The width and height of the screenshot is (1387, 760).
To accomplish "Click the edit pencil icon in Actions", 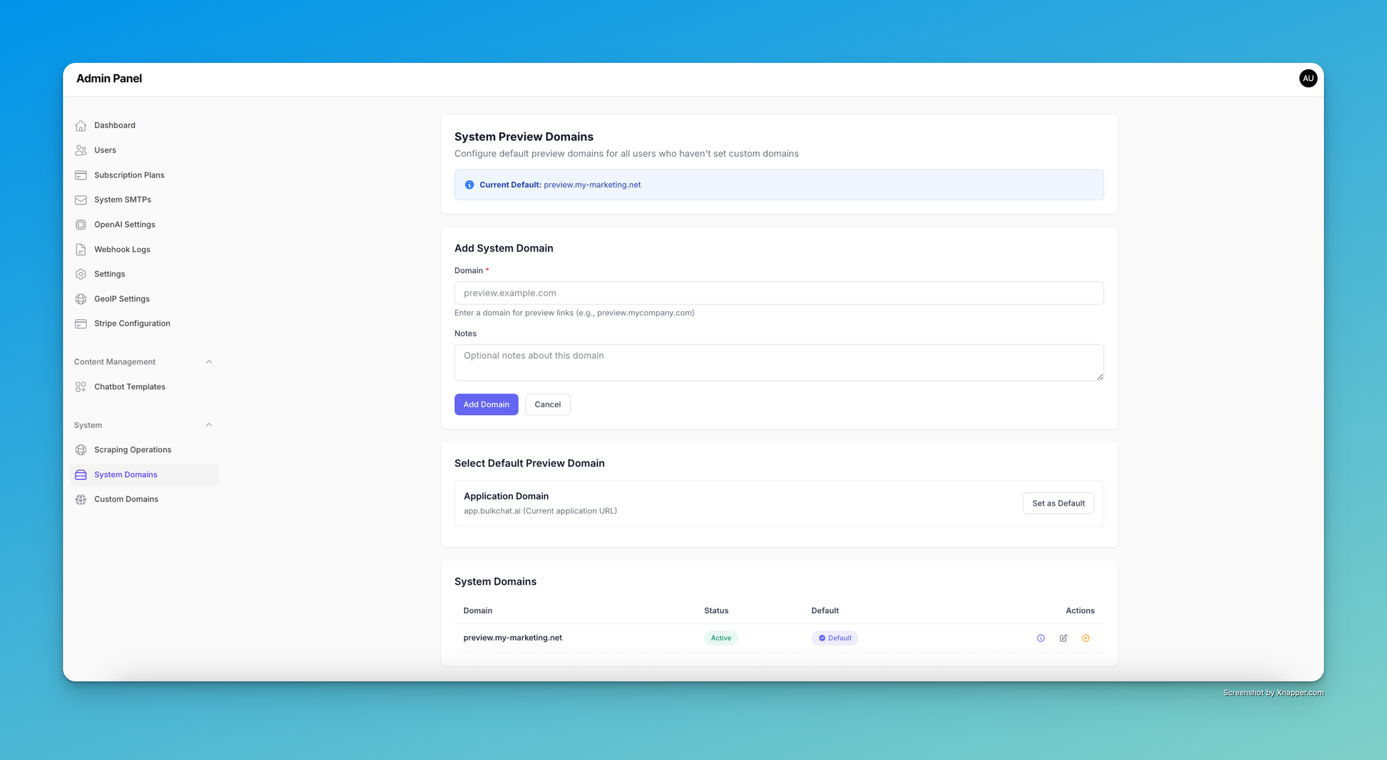I will click(1063, 638).
